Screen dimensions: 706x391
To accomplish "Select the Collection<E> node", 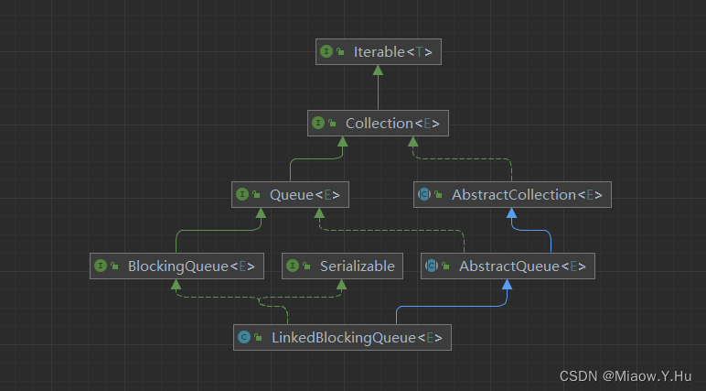I will [x=378, y=123].
